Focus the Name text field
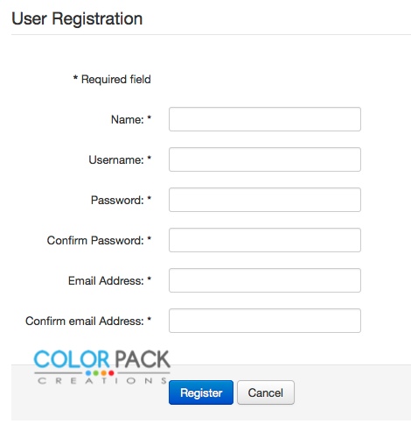Image resolution: width=411 pixels, height=424 pixels. tap(265, 119)
